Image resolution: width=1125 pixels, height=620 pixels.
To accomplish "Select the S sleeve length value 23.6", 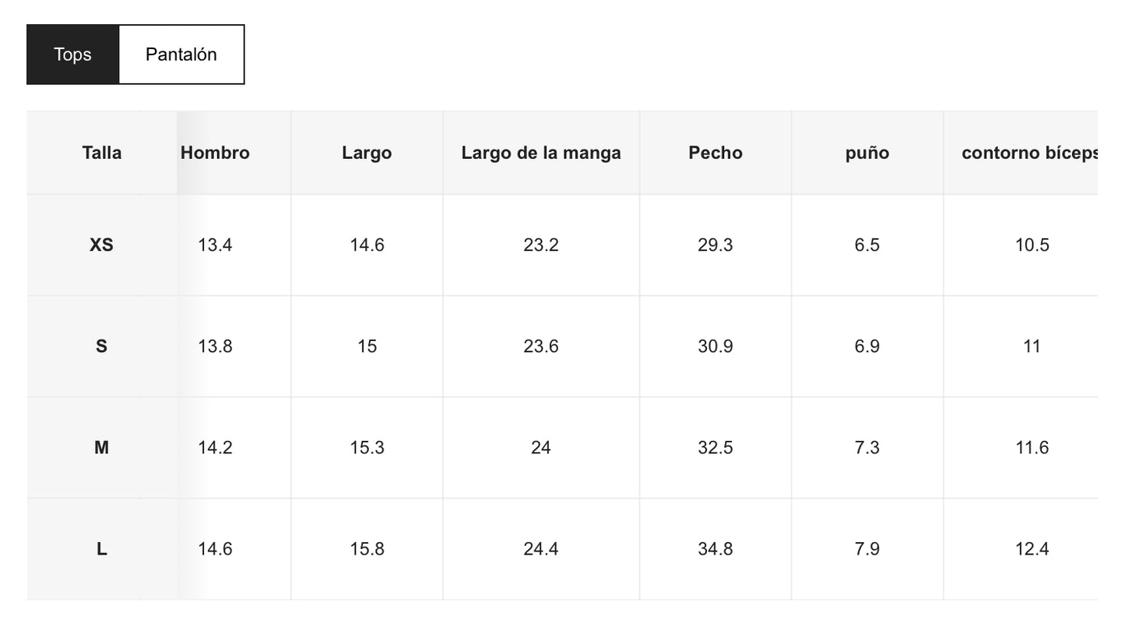I will pyautogui.click(x=541, y=347).
